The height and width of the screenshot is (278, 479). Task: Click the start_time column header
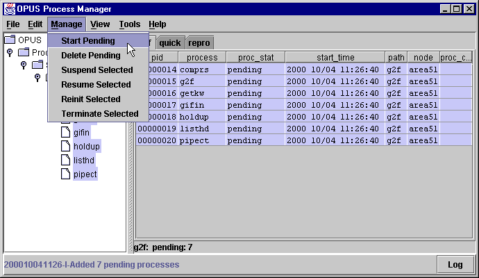pyautogui.click(x=336, y=58)
